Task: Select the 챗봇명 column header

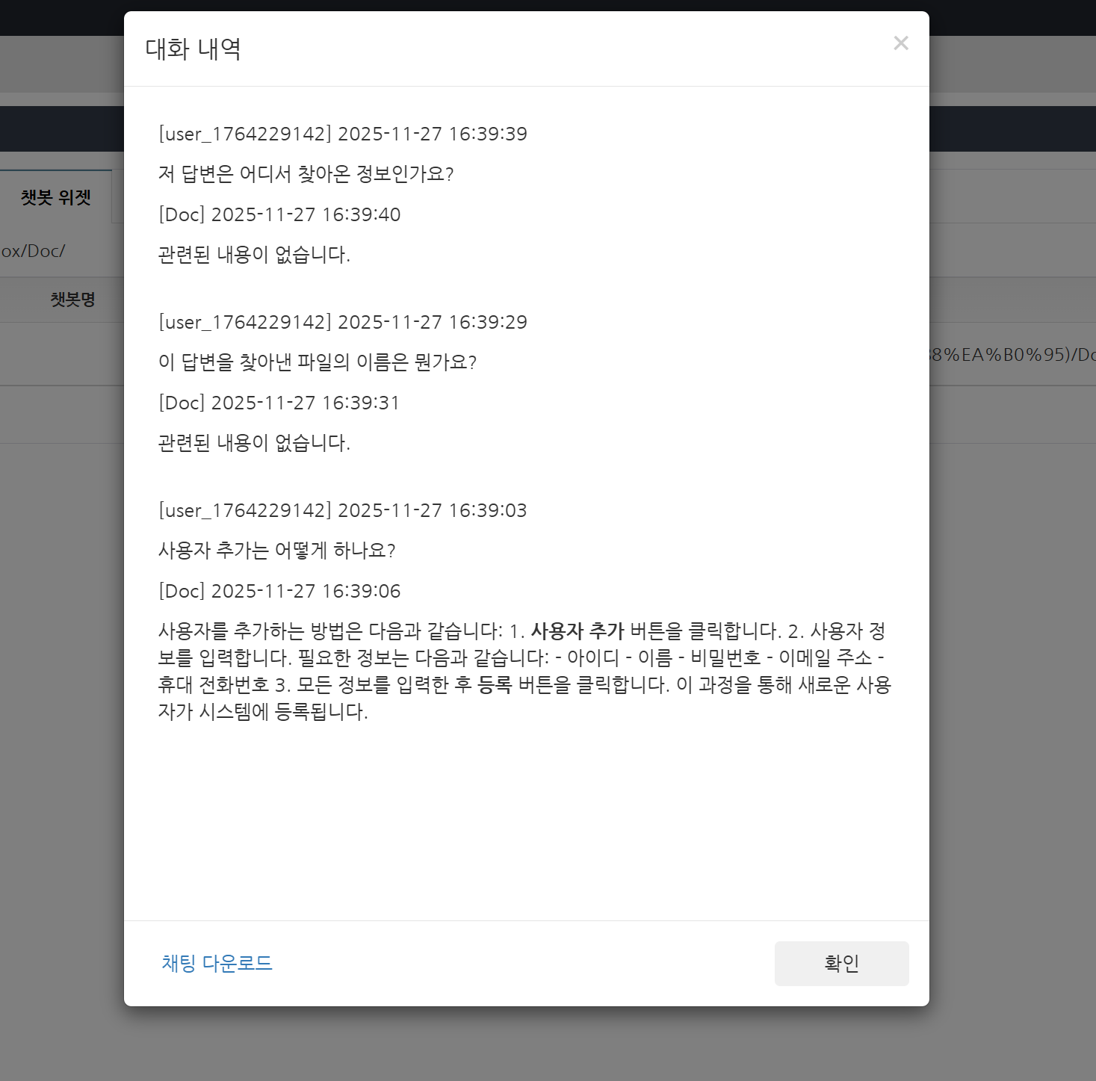Action: tap(72, 300)
